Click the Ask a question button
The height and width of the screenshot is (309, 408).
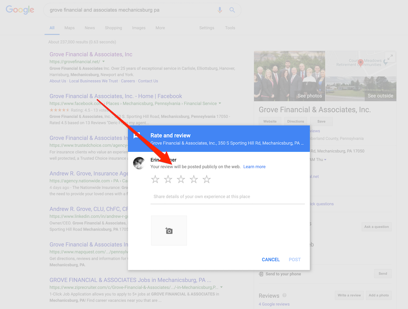[x=376, y=226]
